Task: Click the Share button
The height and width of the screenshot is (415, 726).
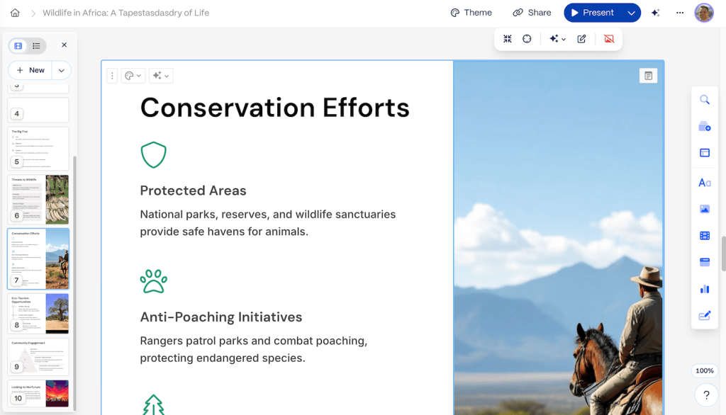Action: (532, 13)
